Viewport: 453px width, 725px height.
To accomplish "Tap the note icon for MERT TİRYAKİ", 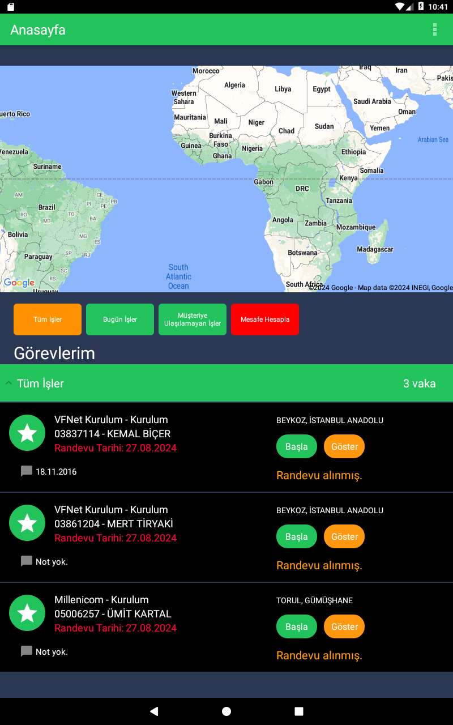I will (x=27, y=561).
